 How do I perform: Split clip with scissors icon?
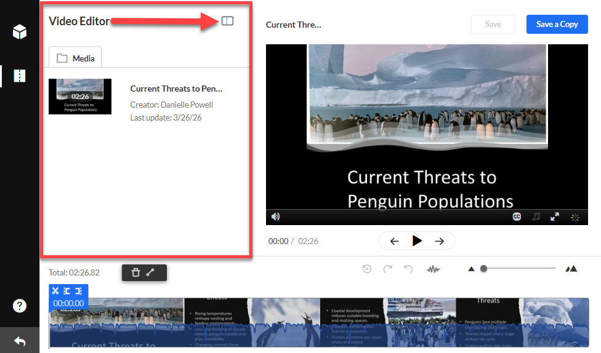(55, 291)
